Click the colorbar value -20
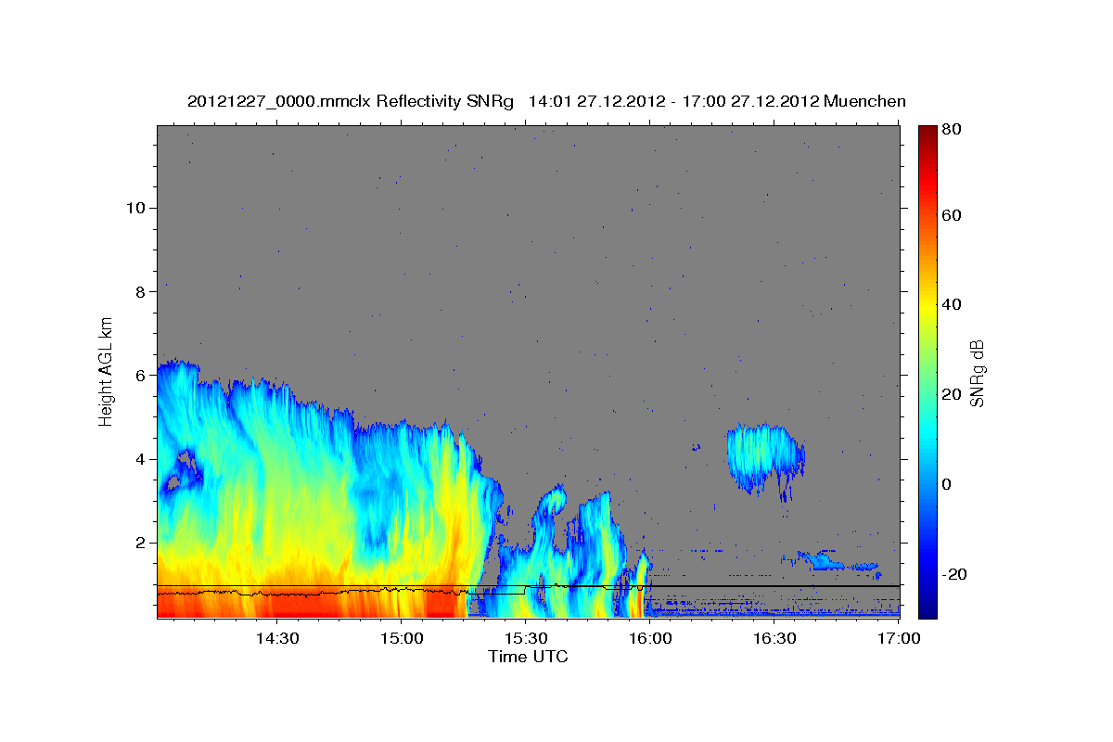1113x742 pixels. pyautogui.click(x=953, y=574)
